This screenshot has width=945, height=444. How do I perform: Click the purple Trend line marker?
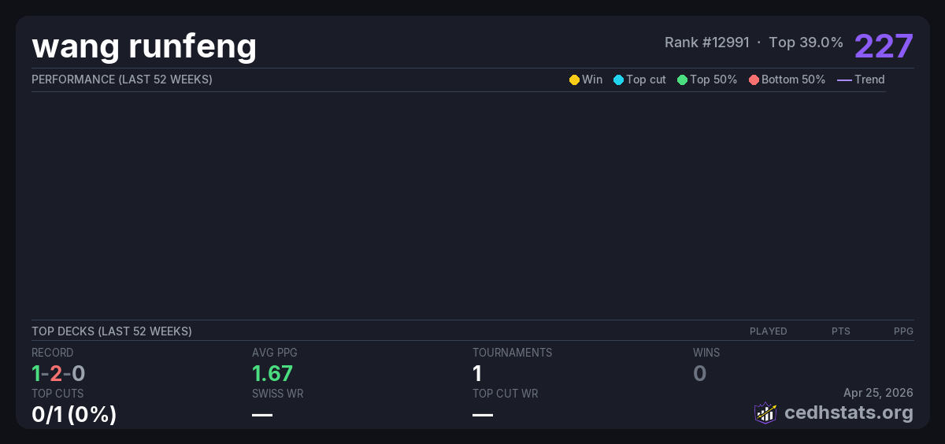coord(844,80)
